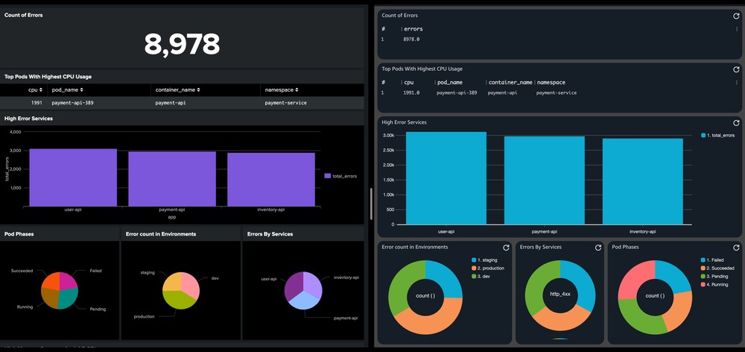Image resolution: width=745 pixels, height=352 pixels.
Task: Refresh the right-side Count of Errors panel
Action: (736, 16)
